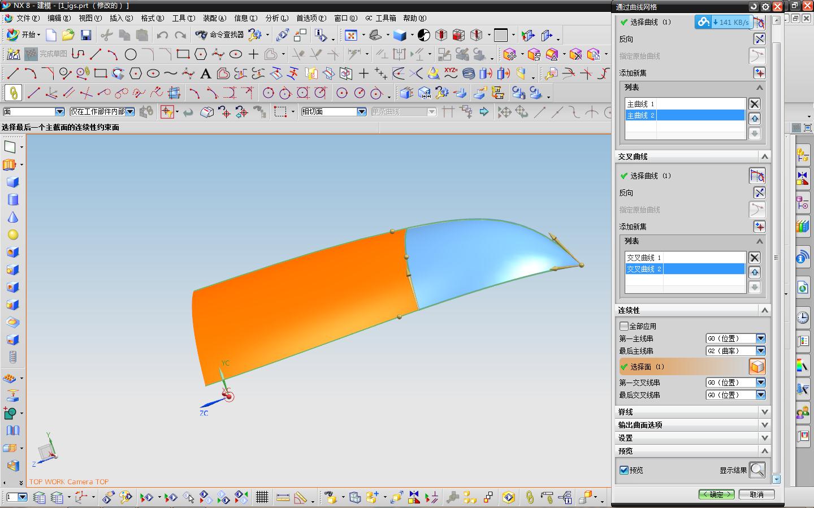
Task: Click the XYZ law curve icon
Action: click(451, 73)
